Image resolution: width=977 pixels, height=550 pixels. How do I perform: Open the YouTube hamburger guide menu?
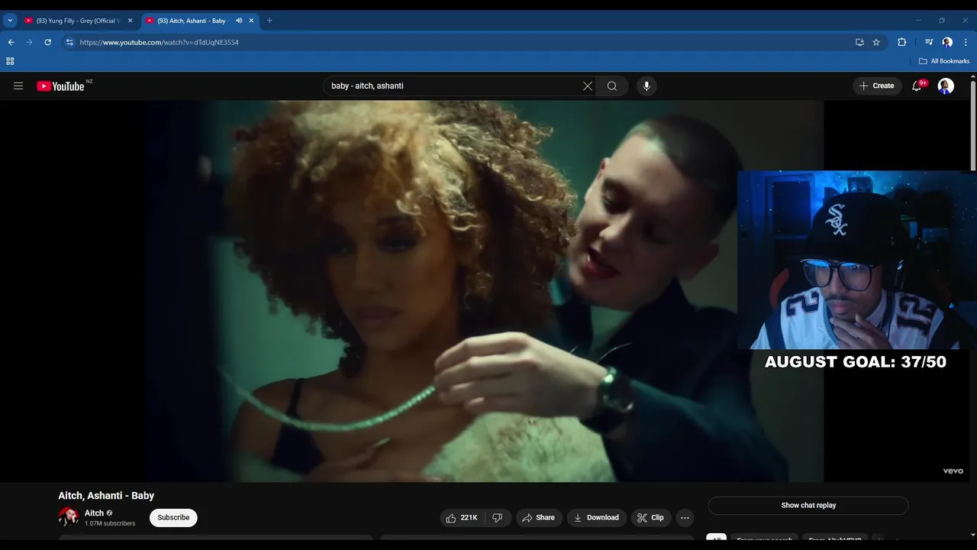click(18, 86)
